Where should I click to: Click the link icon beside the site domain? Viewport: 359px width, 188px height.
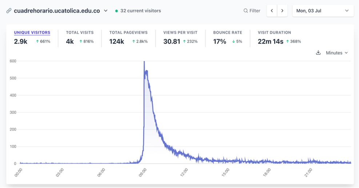pyautogui.click(x=9, y=11)
